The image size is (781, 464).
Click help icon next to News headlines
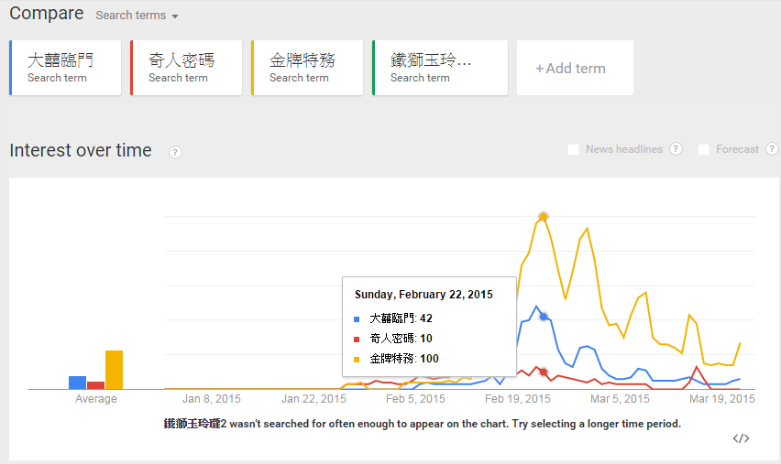(676, 149)
